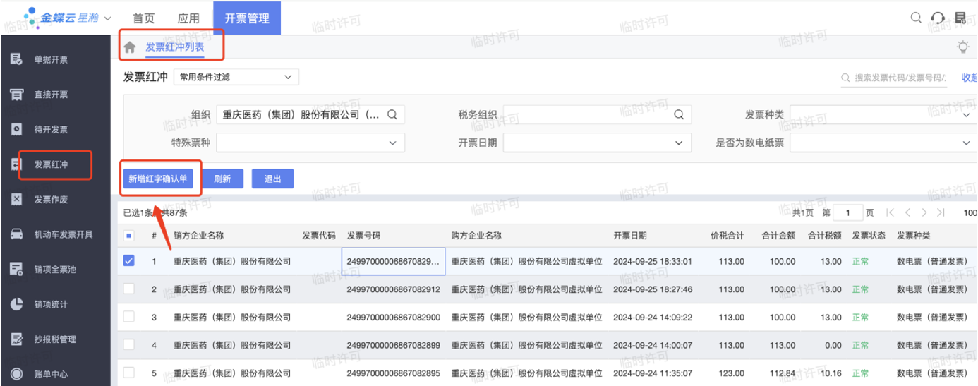
Task: Select the 发票红冲列表 page tab
Action: [x=174, y=47]
